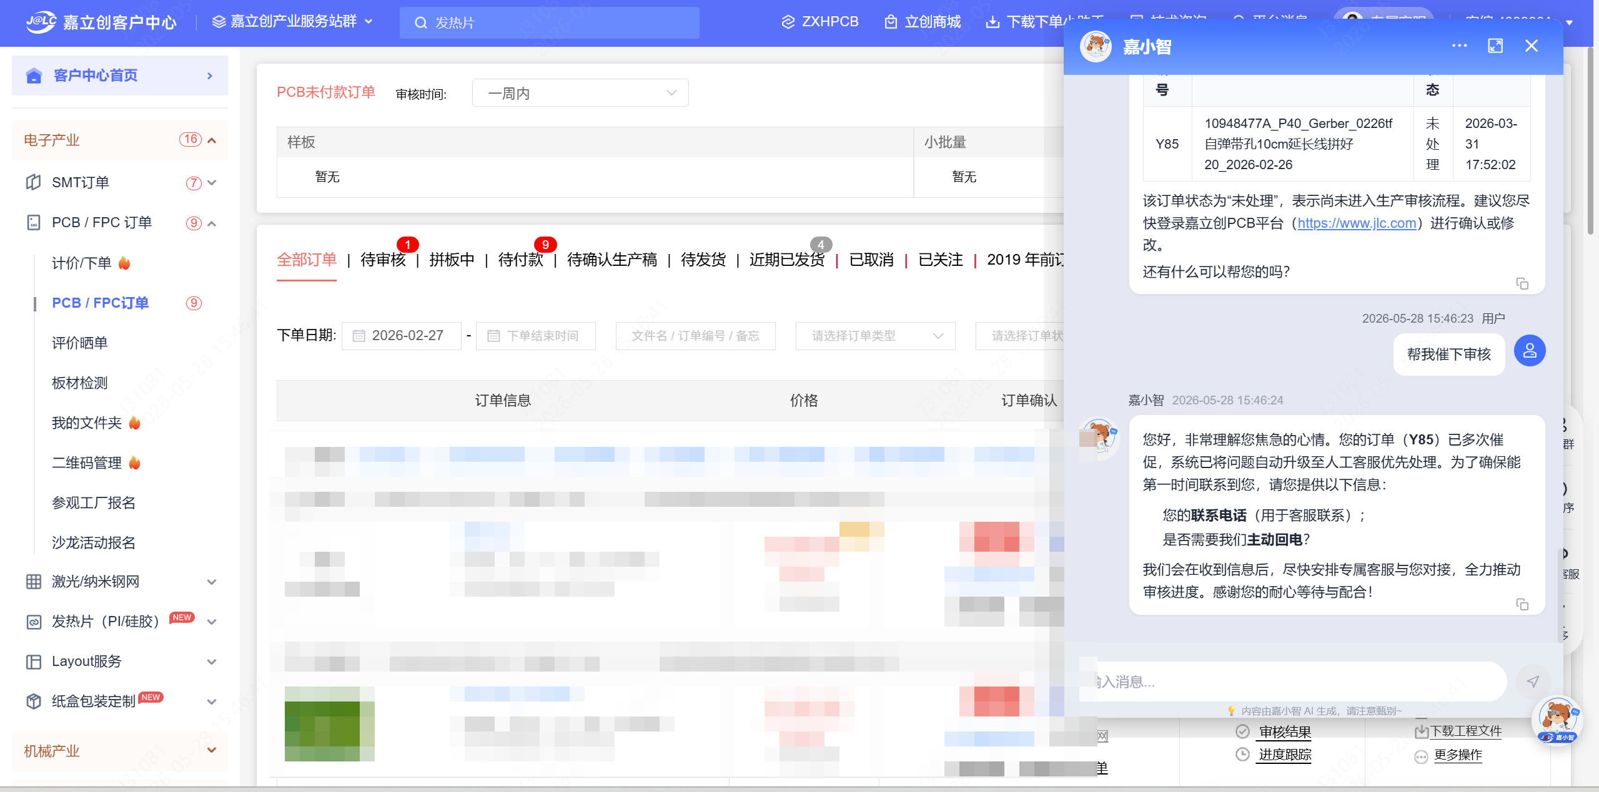Viewport: 1599px width, 792px height.
Task: Open the chat more-options ellipsis icon
Action: coord(1459,46)
